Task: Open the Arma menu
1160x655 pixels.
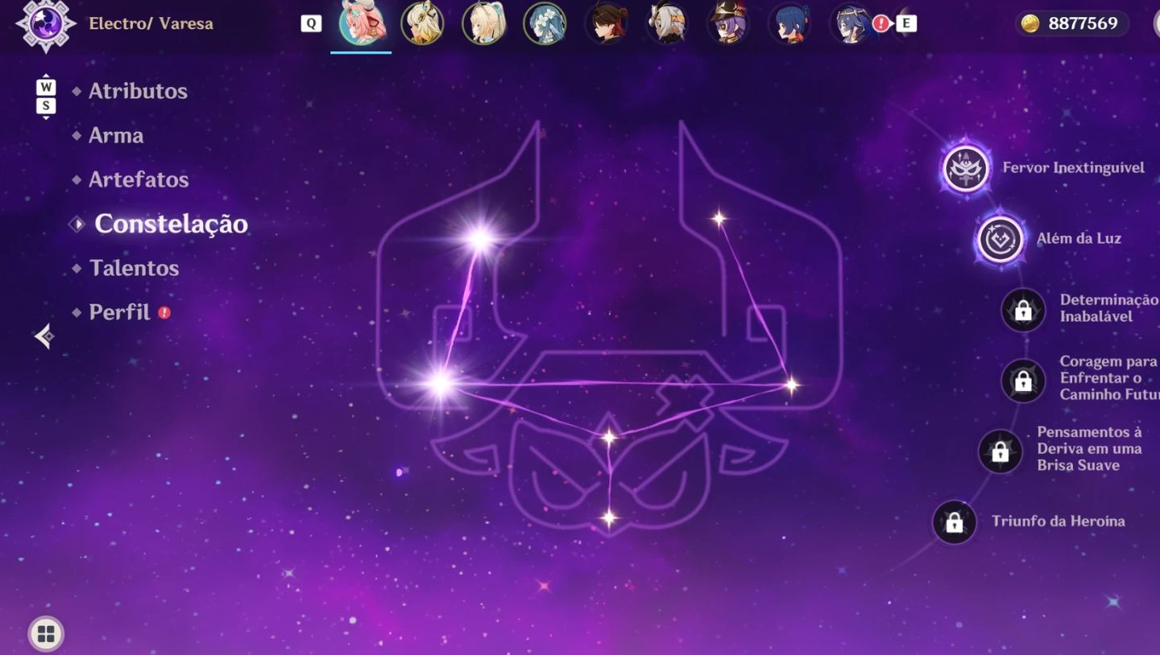Action: 116,135
